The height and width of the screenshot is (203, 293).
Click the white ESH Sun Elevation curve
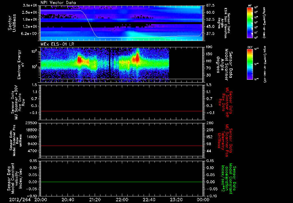[89, 24]
